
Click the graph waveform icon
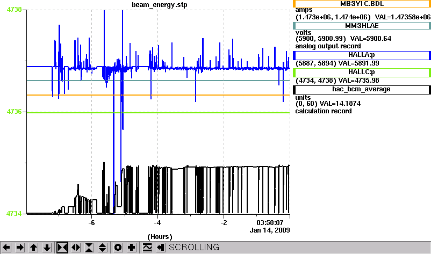click(x=147, y=248)
